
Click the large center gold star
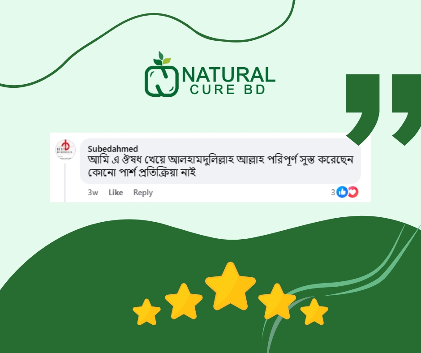click(x=230, y=286)
